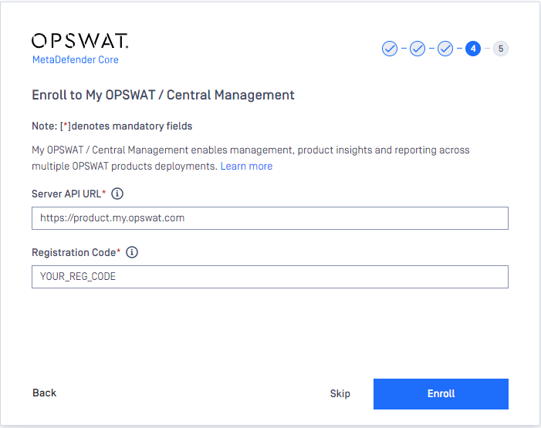541x428 pixels.
Task: Click into the Registration Code field
Action: pos(270,277)
